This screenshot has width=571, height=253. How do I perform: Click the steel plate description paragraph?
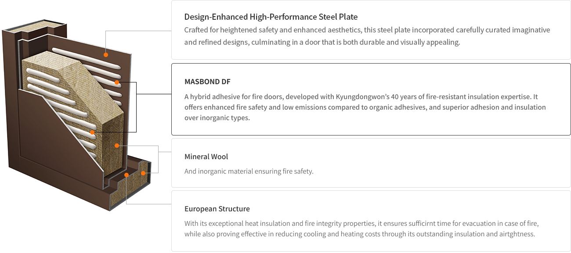coord(367,36)
